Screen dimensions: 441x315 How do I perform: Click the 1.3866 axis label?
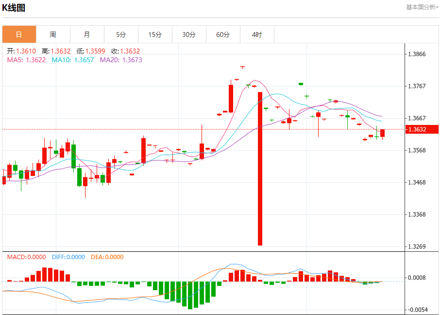(x=417, y=54)
